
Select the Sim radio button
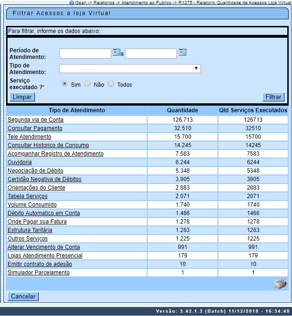65,84
